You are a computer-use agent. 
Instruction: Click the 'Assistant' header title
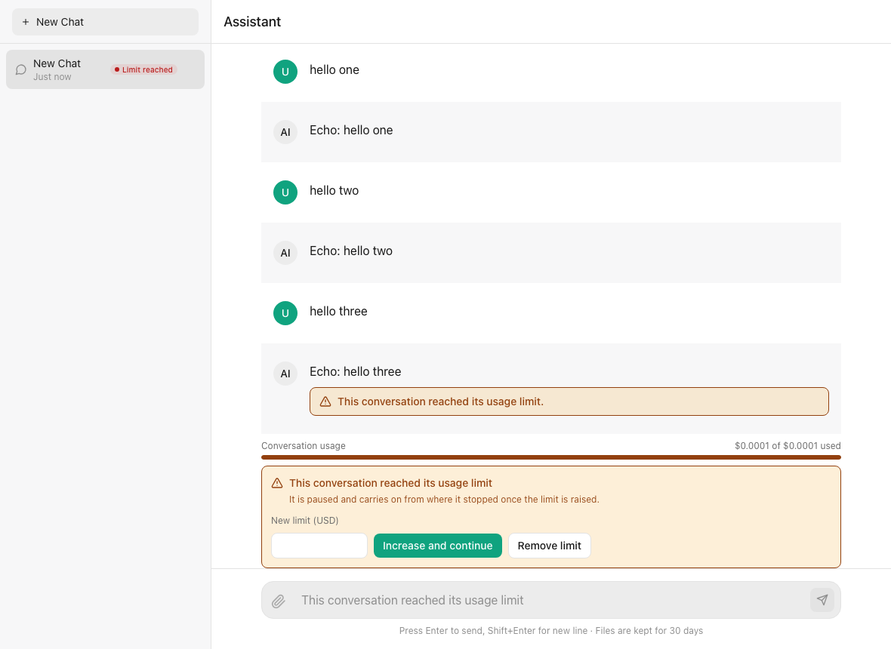click(252, 22)
